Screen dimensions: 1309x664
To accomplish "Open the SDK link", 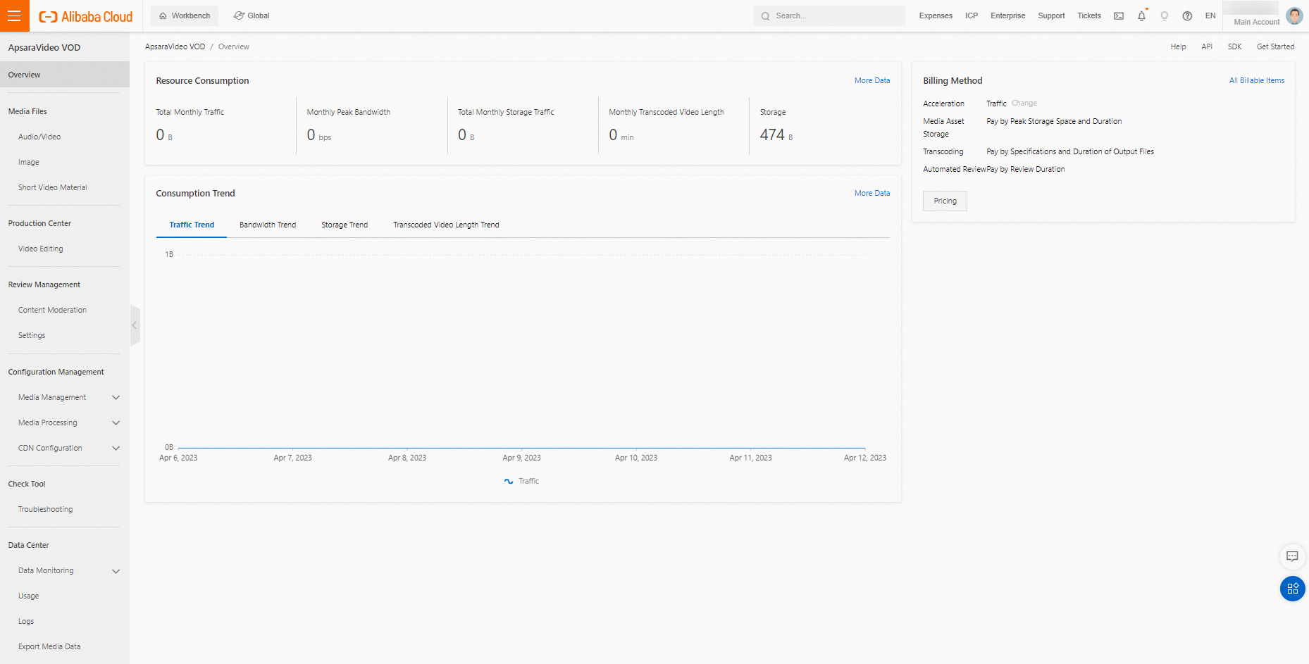I will click(1235, 46).
